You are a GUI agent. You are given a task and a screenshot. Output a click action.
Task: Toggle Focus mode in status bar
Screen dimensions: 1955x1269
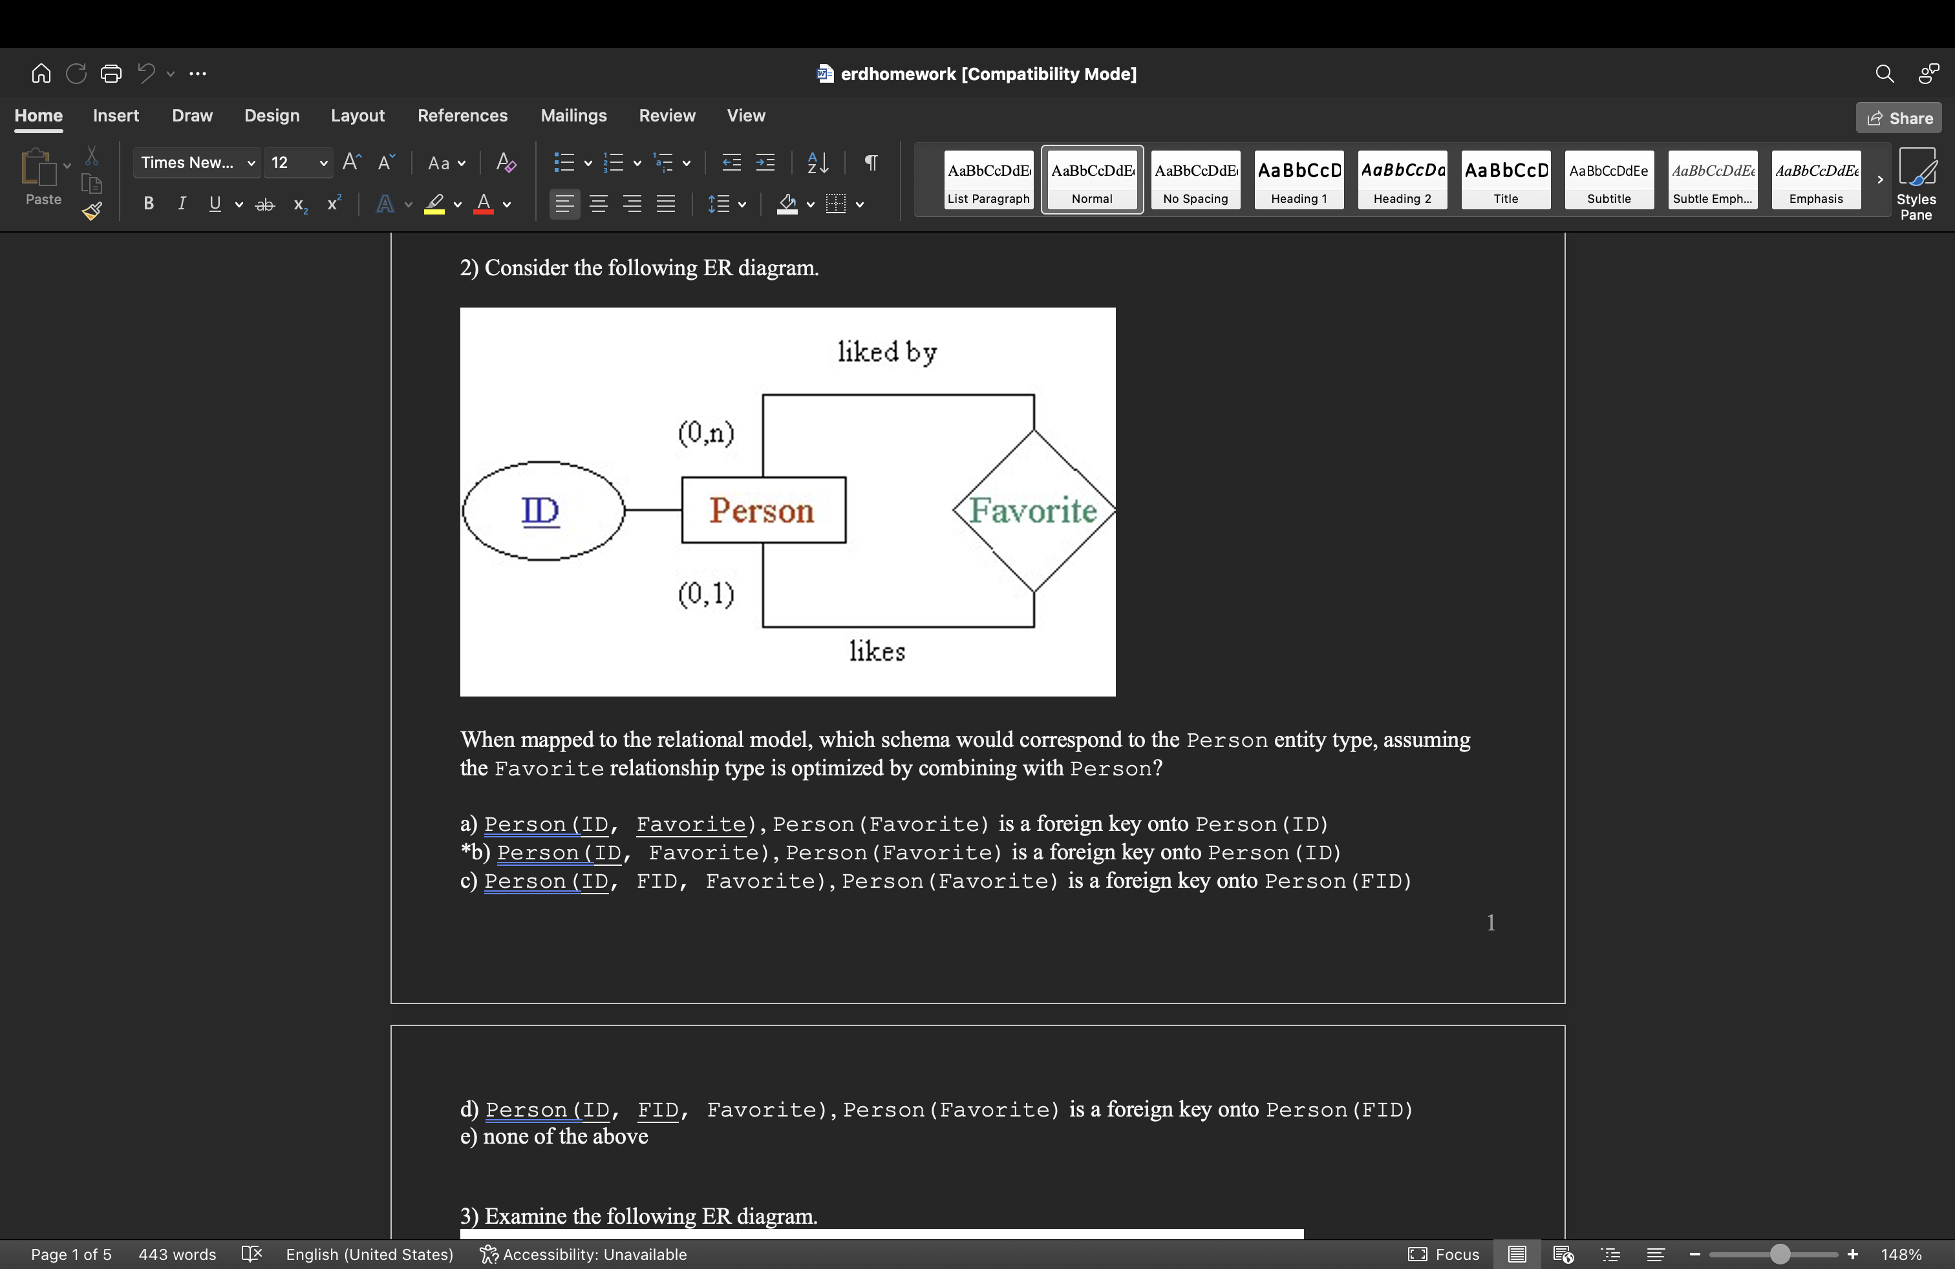click(1443, 1254)
